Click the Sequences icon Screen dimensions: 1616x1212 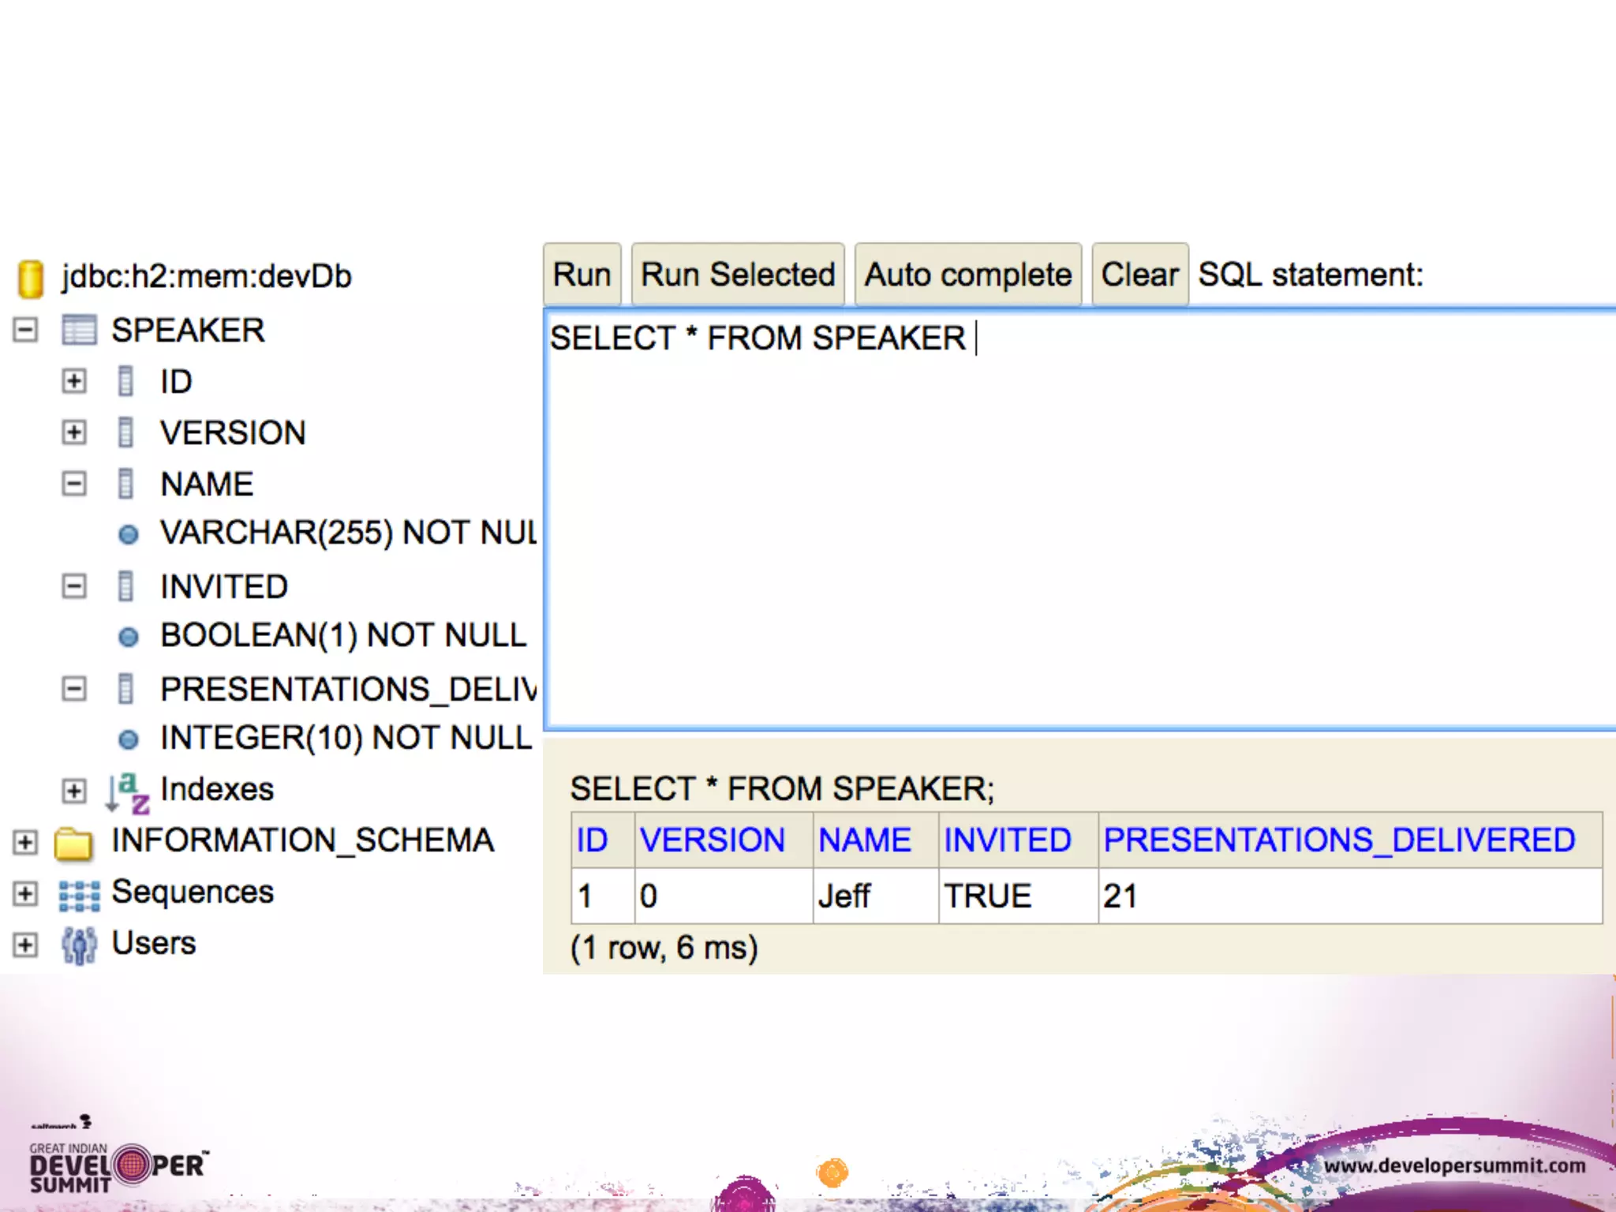(79, 895)
